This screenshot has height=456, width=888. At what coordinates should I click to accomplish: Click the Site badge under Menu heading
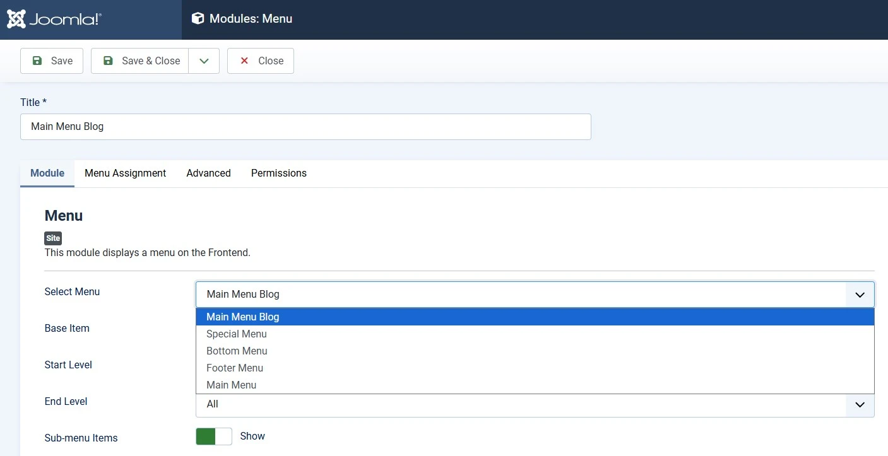click(x=53, y=238)
